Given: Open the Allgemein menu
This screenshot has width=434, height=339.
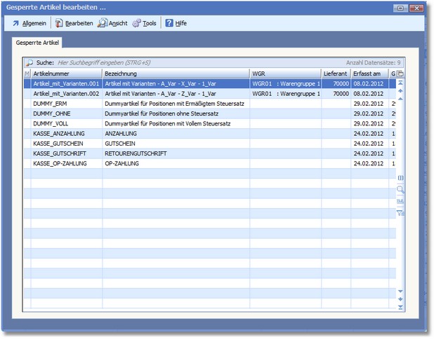Looking at the screenshot, I should tap(29, 23).
